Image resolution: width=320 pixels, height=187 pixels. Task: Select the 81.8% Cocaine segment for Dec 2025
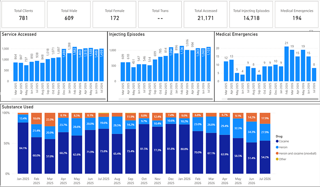point(171,149)
